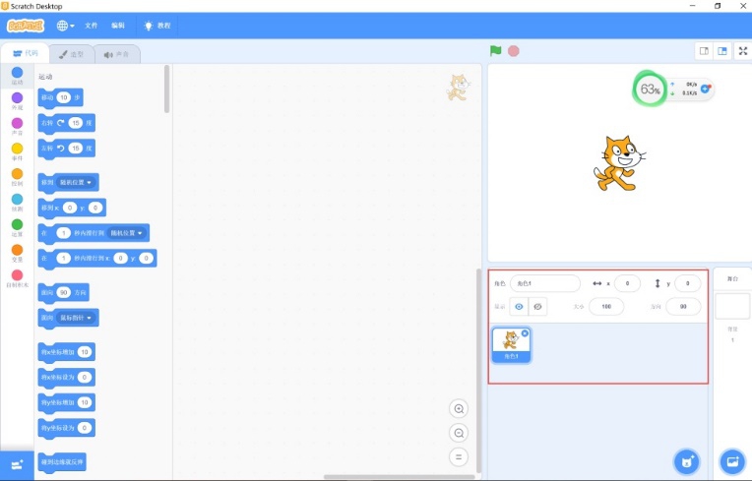
Task: Delete 角色1 with the x icon
Action: tap(526, 333)
